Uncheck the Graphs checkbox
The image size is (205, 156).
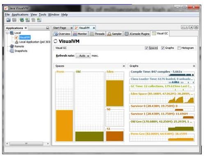163,48
